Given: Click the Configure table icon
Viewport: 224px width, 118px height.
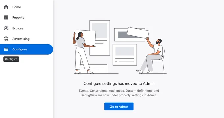Looking at the screenshot, I should (6, 49).
